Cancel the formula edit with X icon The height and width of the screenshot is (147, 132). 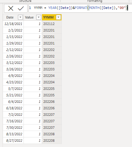[11, 8]
